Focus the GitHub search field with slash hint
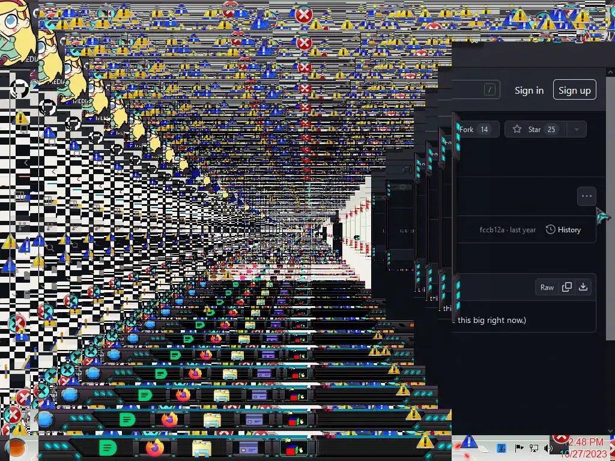The width and height of the screenshot is (615, 461). click(x=476, y=90)
